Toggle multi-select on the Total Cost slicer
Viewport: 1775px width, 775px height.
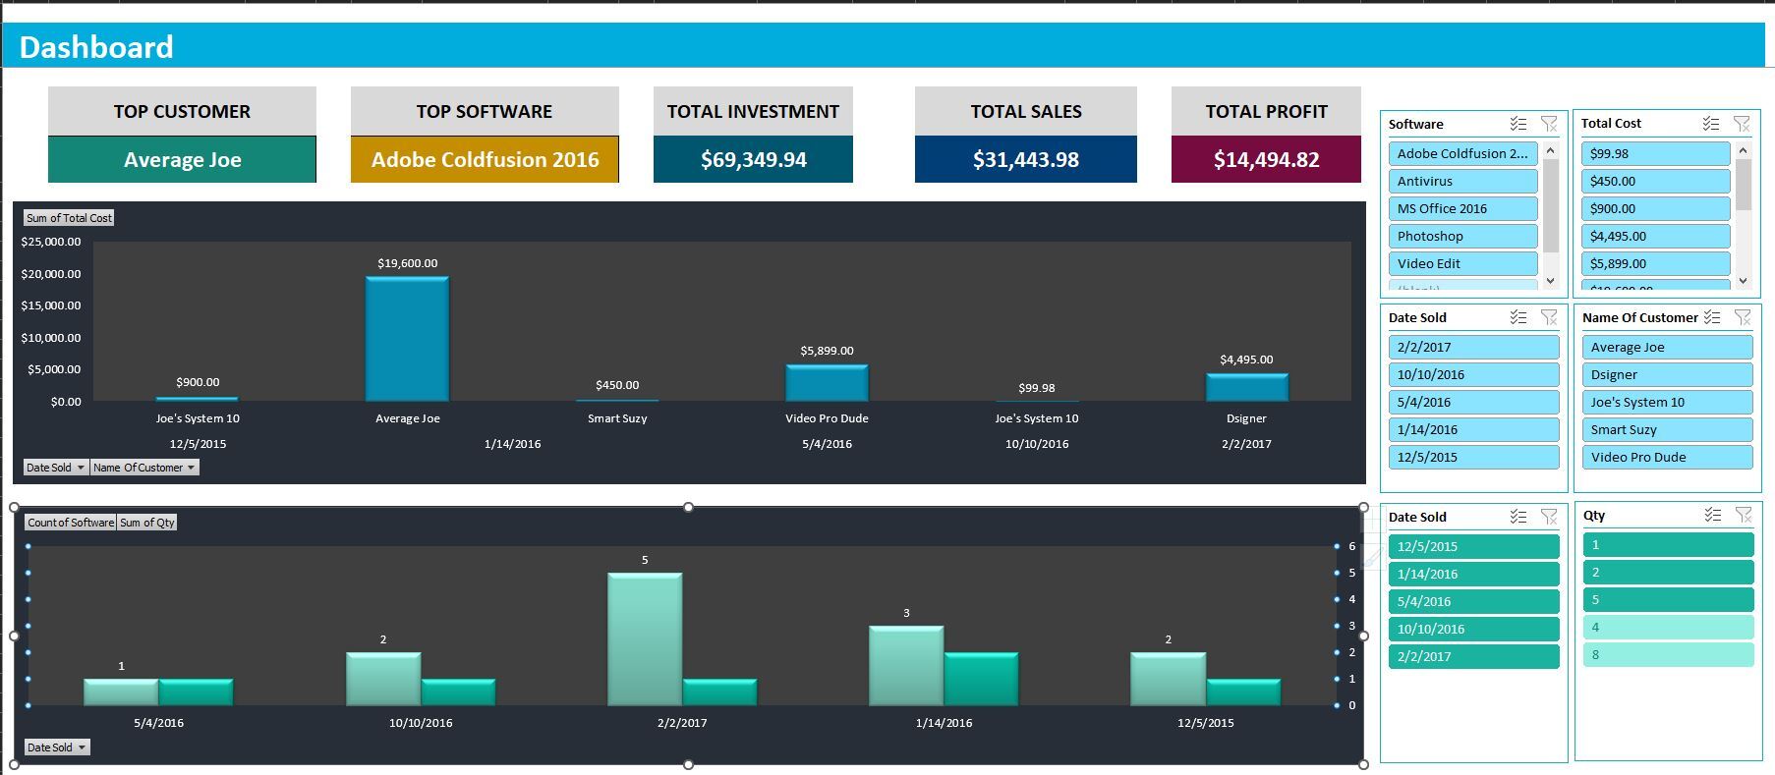tap(1711, 124)
